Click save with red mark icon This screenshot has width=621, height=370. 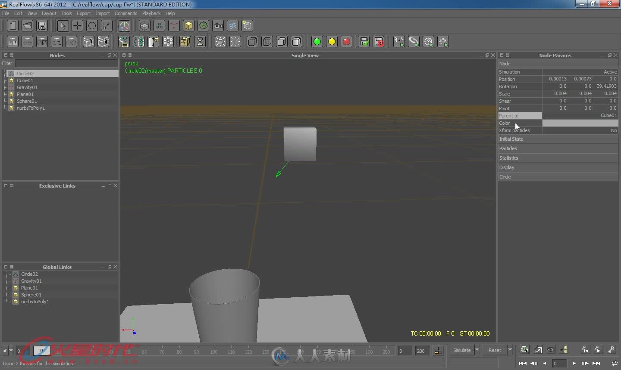pyautogui.click(x=379, y=42)
